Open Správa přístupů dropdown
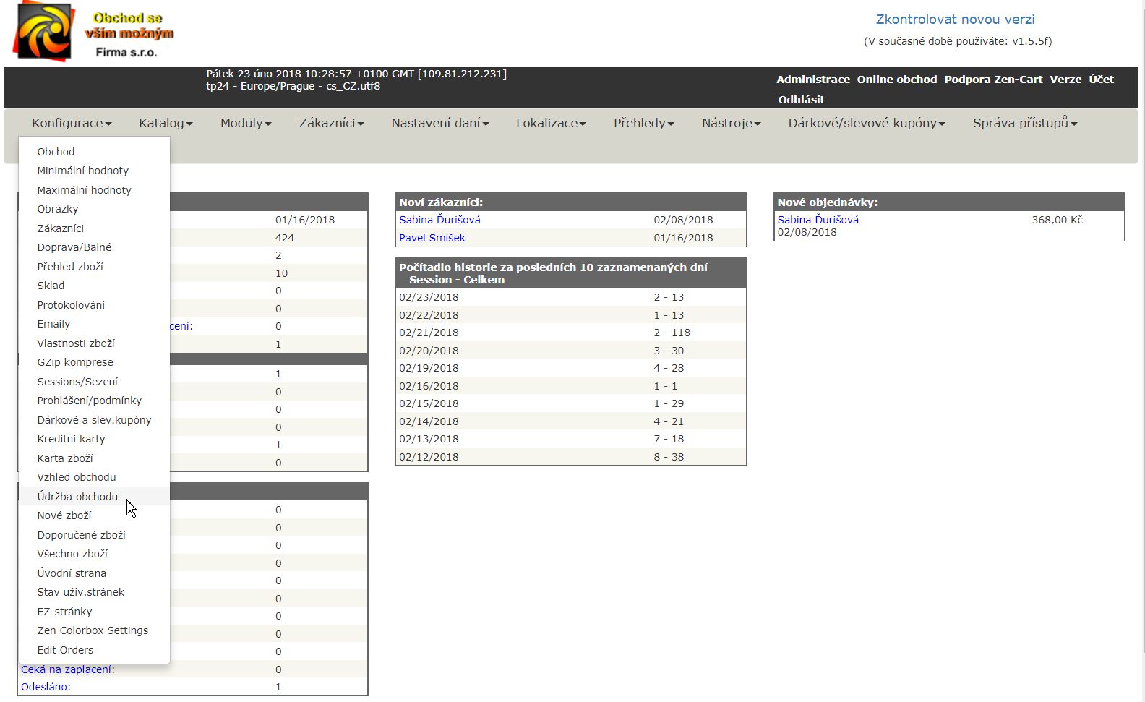Viewport: 1145px width, 702px height. point(1024,123)
